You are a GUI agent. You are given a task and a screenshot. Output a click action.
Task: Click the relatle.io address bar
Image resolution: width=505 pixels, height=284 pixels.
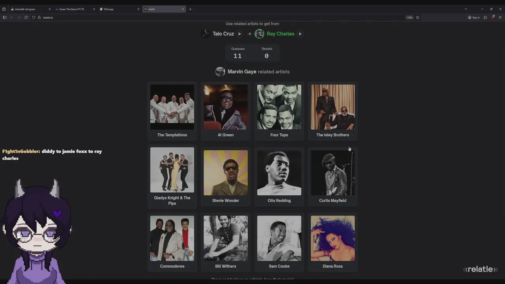tap(225, 17)
